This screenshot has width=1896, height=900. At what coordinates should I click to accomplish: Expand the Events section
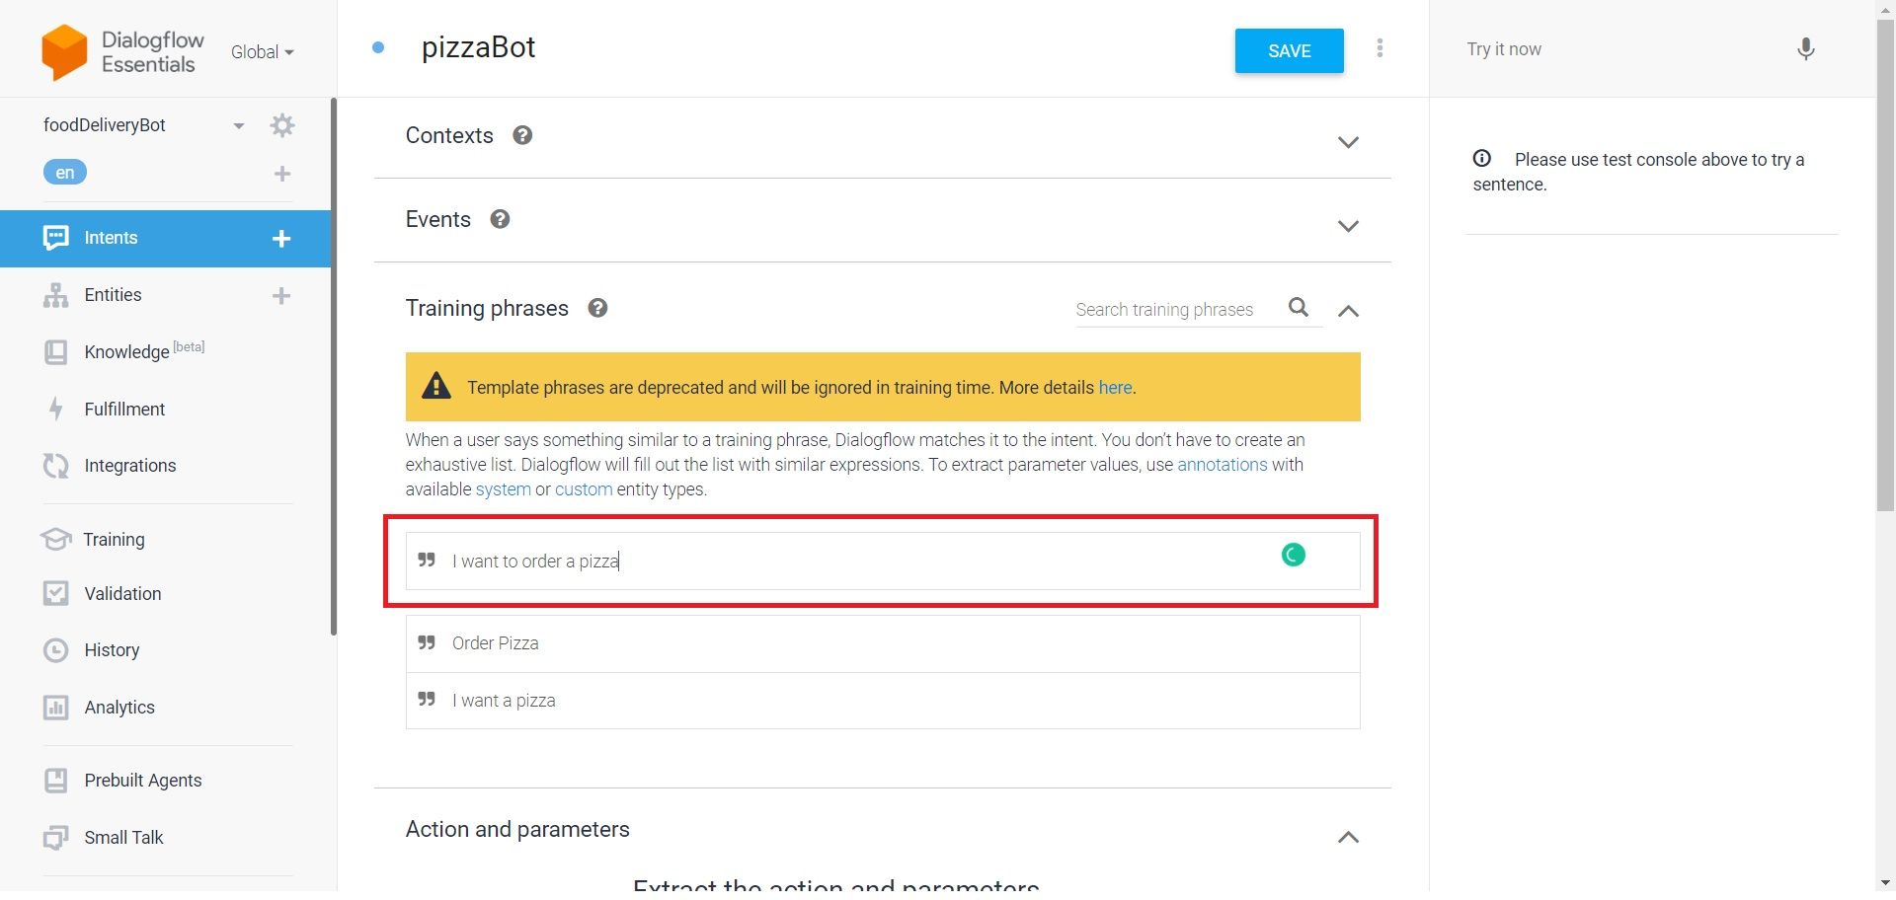(1348, 225)
